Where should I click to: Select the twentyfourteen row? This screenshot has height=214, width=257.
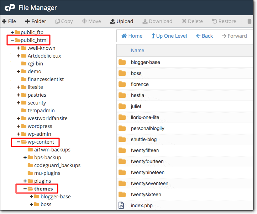(185, 161)
